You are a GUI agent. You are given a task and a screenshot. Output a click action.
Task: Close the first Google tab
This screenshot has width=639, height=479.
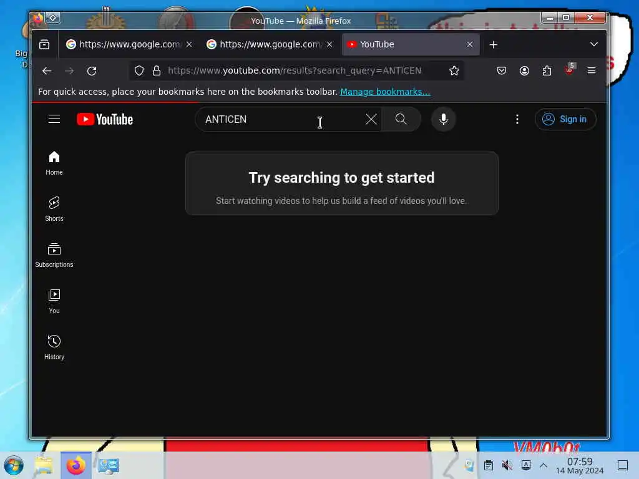(189, 44)
